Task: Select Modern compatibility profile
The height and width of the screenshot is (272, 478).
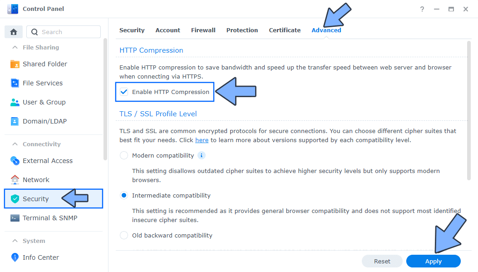Action: coord(123,155)
